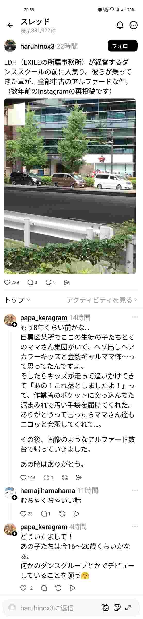The image size is (143, 619).
Task: Repost the main haruhinox3 post
Action: click(48, 282)
